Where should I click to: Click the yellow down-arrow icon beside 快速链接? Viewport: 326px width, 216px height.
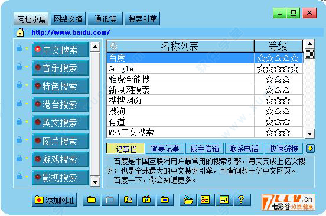pos(310,149)
